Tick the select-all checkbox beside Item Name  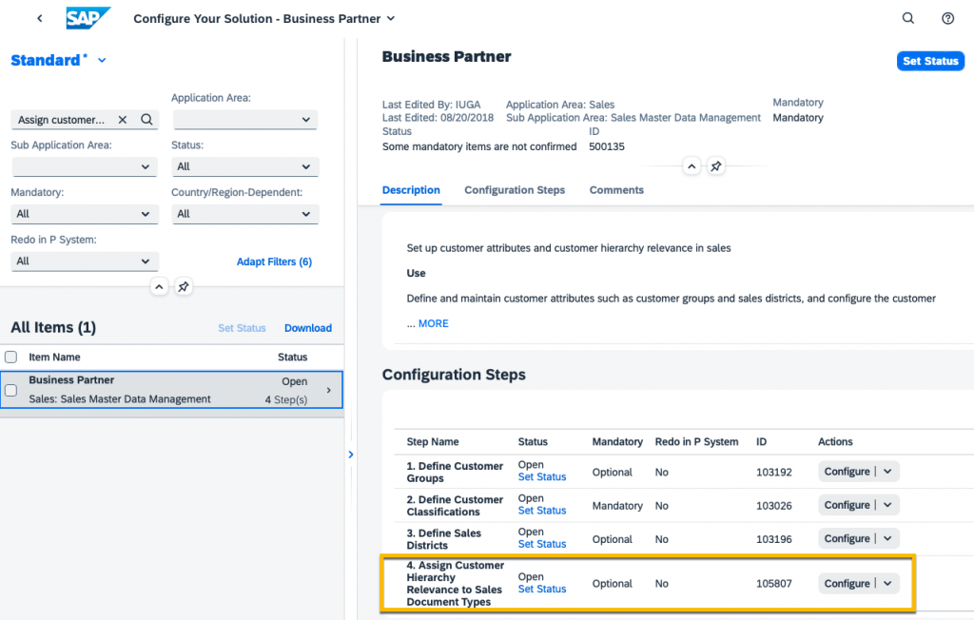(x=10, y=358)
